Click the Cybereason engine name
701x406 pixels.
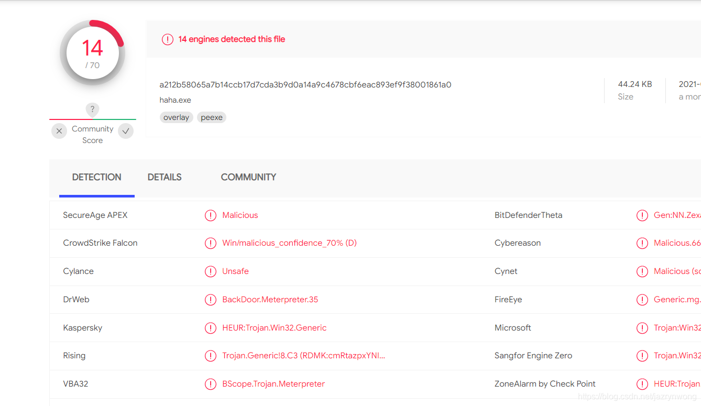pos(518,243)
